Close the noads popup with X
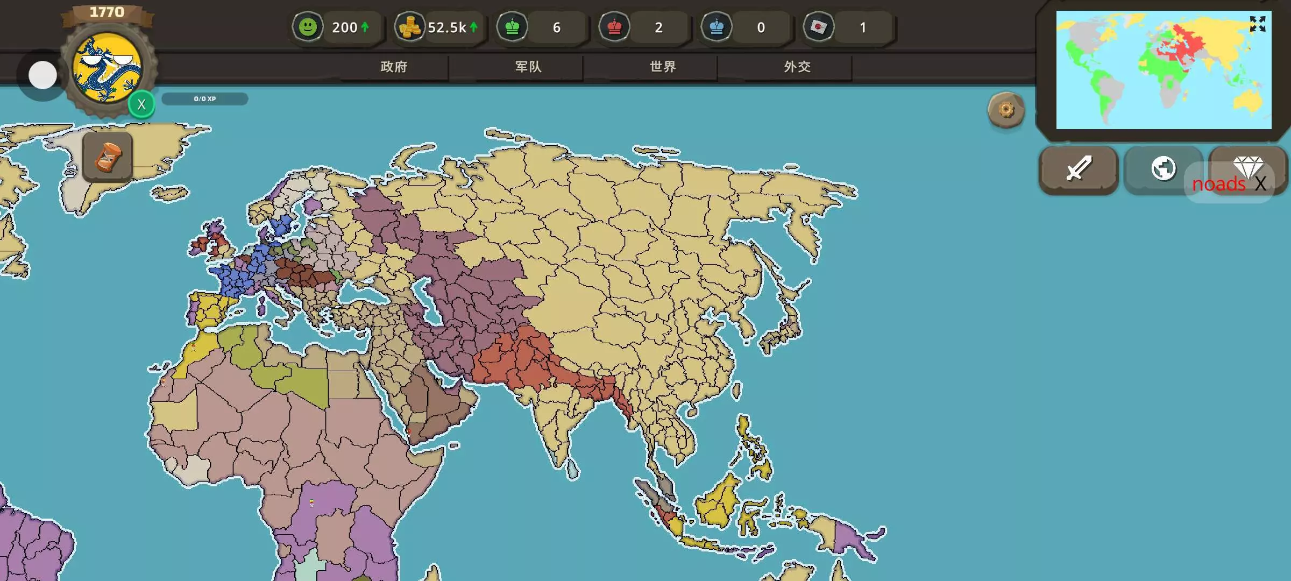Image resolution: width=1291 pixels, height=581 pixels. point(1260,184)
